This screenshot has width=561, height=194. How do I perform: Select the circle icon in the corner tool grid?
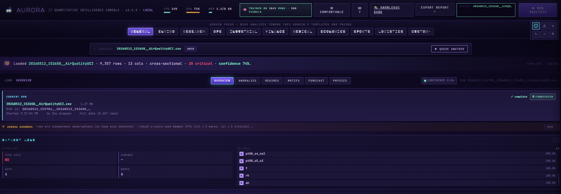[536, 26]
